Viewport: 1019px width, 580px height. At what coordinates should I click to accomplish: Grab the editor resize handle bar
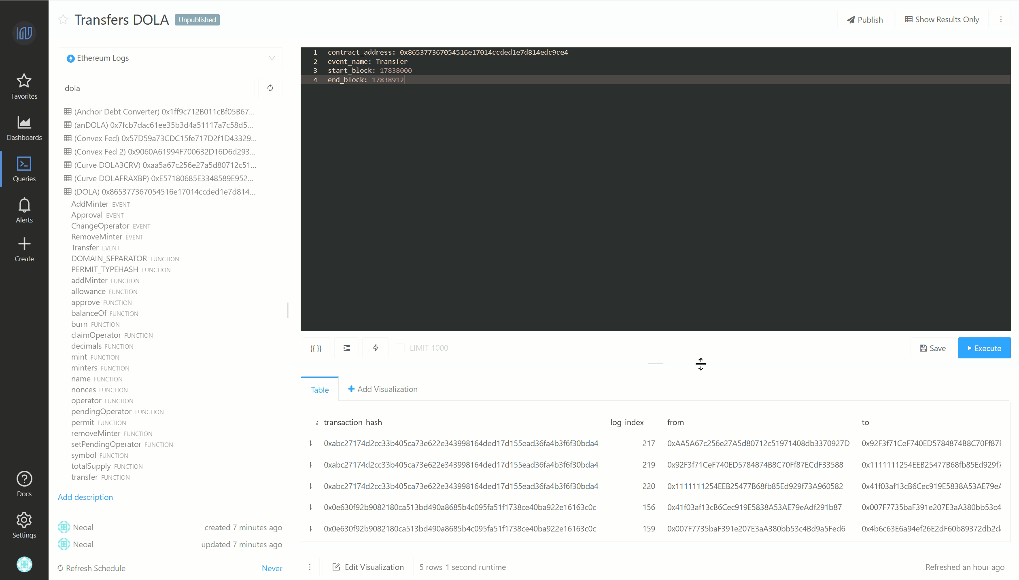655,364
